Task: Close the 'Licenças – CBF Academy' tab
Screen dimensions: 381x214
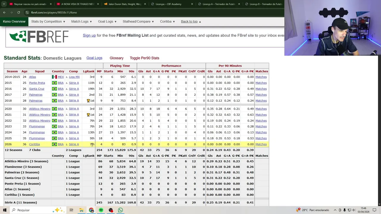Action: [x=192, y=4]
